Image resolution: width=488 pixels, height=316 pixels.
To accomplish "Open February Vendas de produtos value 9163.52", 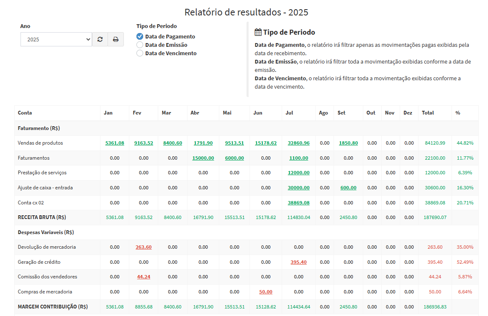I will coord(144,143).
